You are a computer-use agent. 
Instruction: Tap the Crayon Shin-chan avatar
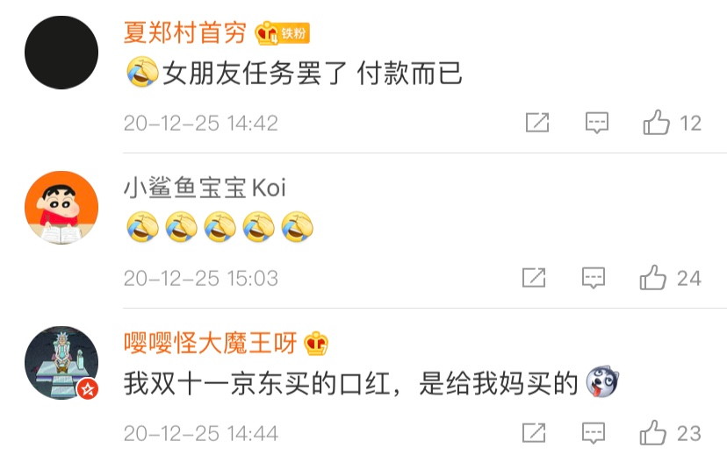click(x=61, y=208)
